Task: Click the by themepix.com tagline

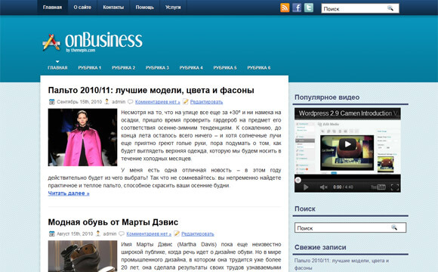Action: [81, 51]
